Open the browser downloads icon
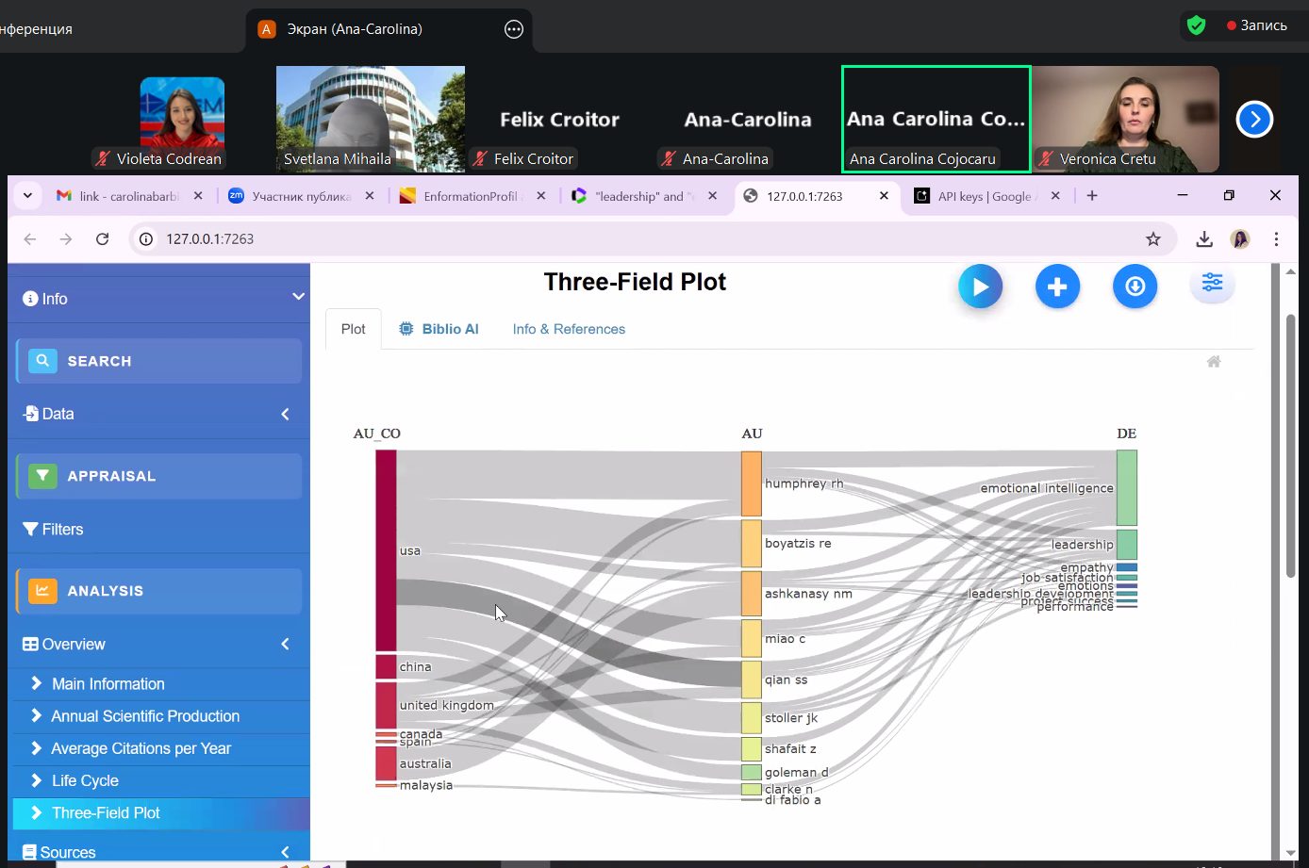Viewport: 1309px width, 868px height. [1204, 239]
